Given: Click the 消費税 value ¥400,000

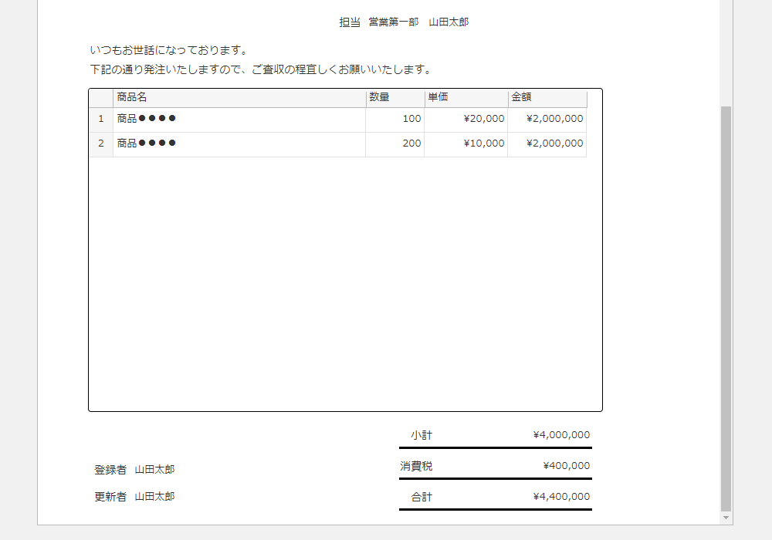Looking at the screenshot, I should point(566,466).
